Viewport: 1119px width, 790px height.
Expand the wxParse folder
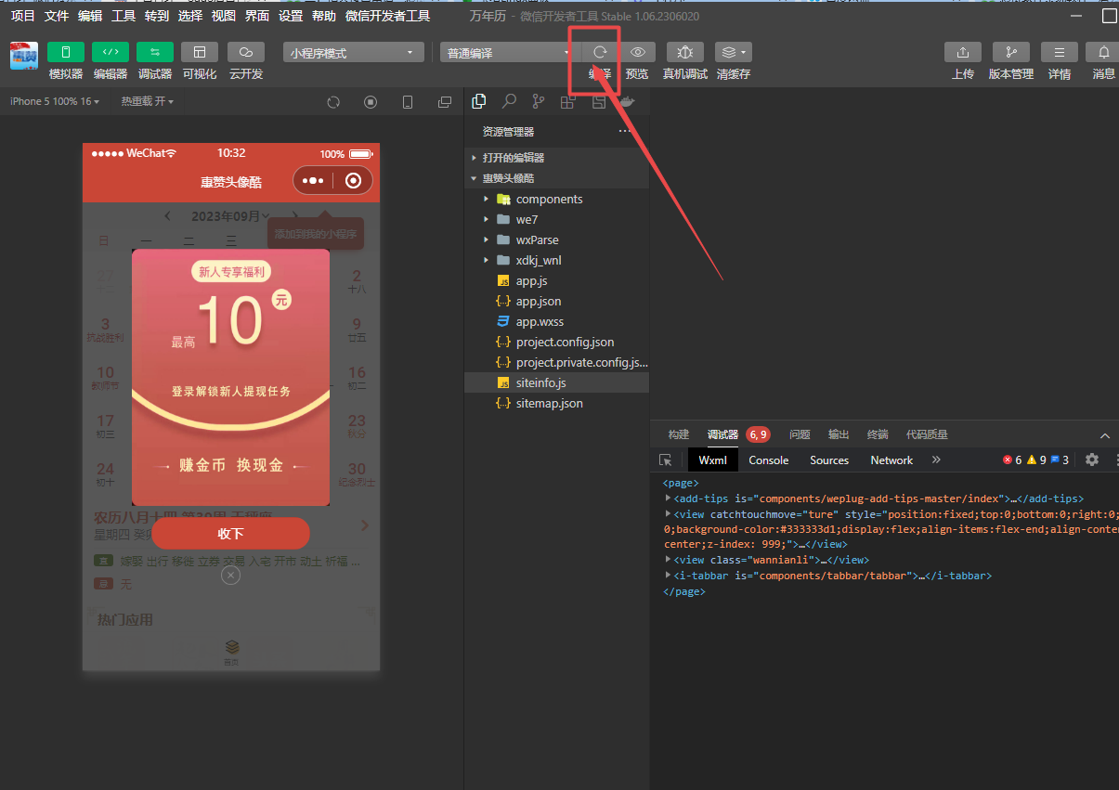[x=556, y=240]
